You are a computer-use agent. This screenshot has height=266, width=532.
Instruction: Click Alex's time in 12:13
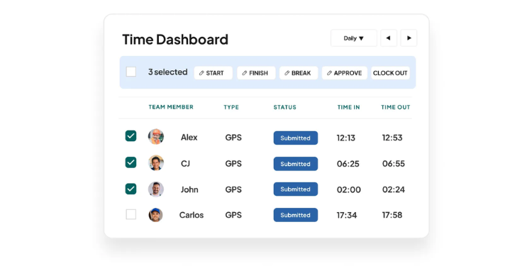tap(346, 138)
